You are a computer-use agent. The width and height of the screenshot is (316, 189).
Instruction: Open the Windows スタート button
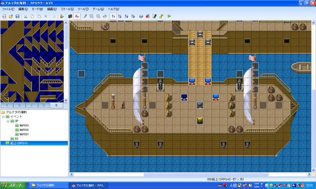tap(13, 185)
